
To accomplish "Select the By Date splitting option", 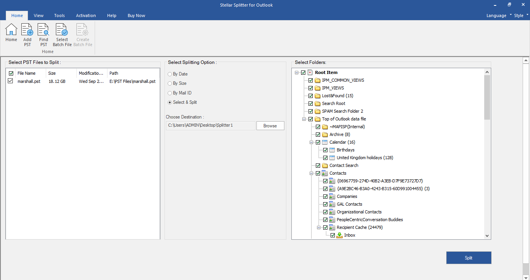I will pos(170,74).
